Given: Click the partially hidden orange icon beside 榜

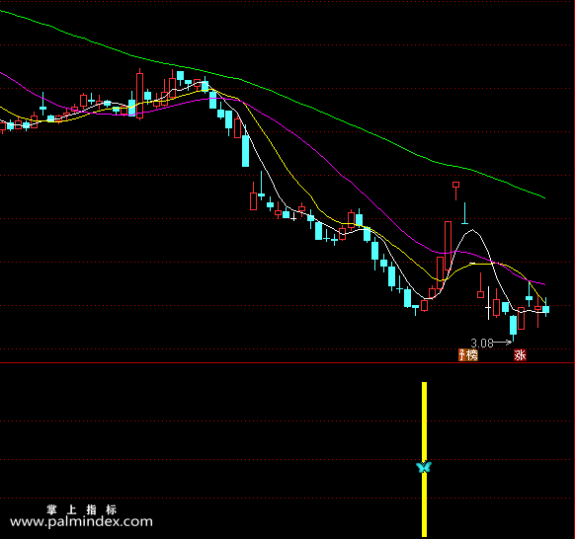Looking at the screenshot, I should click(x=461, y=355).
